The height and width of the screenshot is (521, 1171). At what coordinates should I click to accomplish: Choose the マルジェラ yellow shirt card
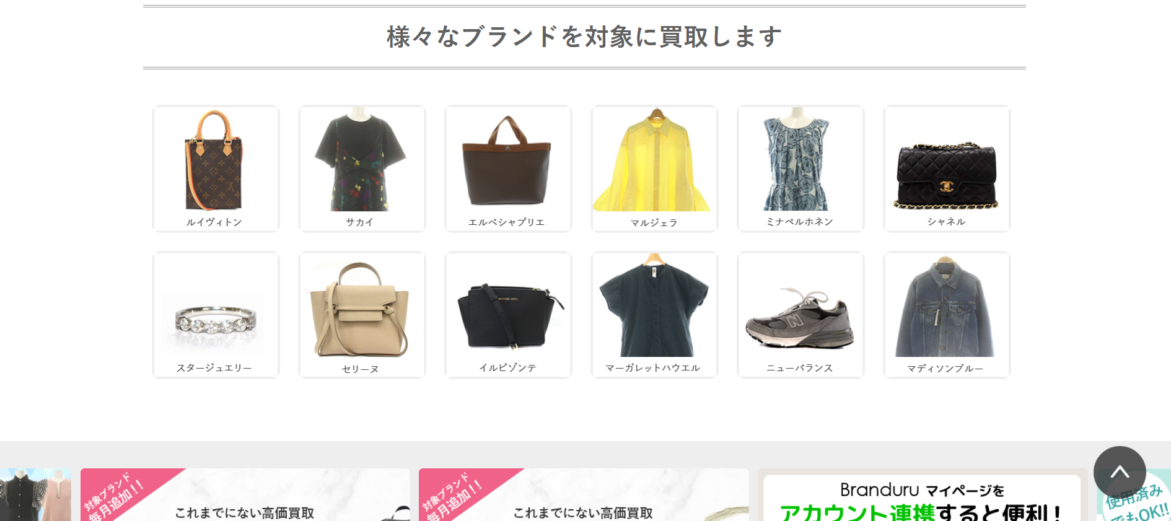click(x=654, y=169)
